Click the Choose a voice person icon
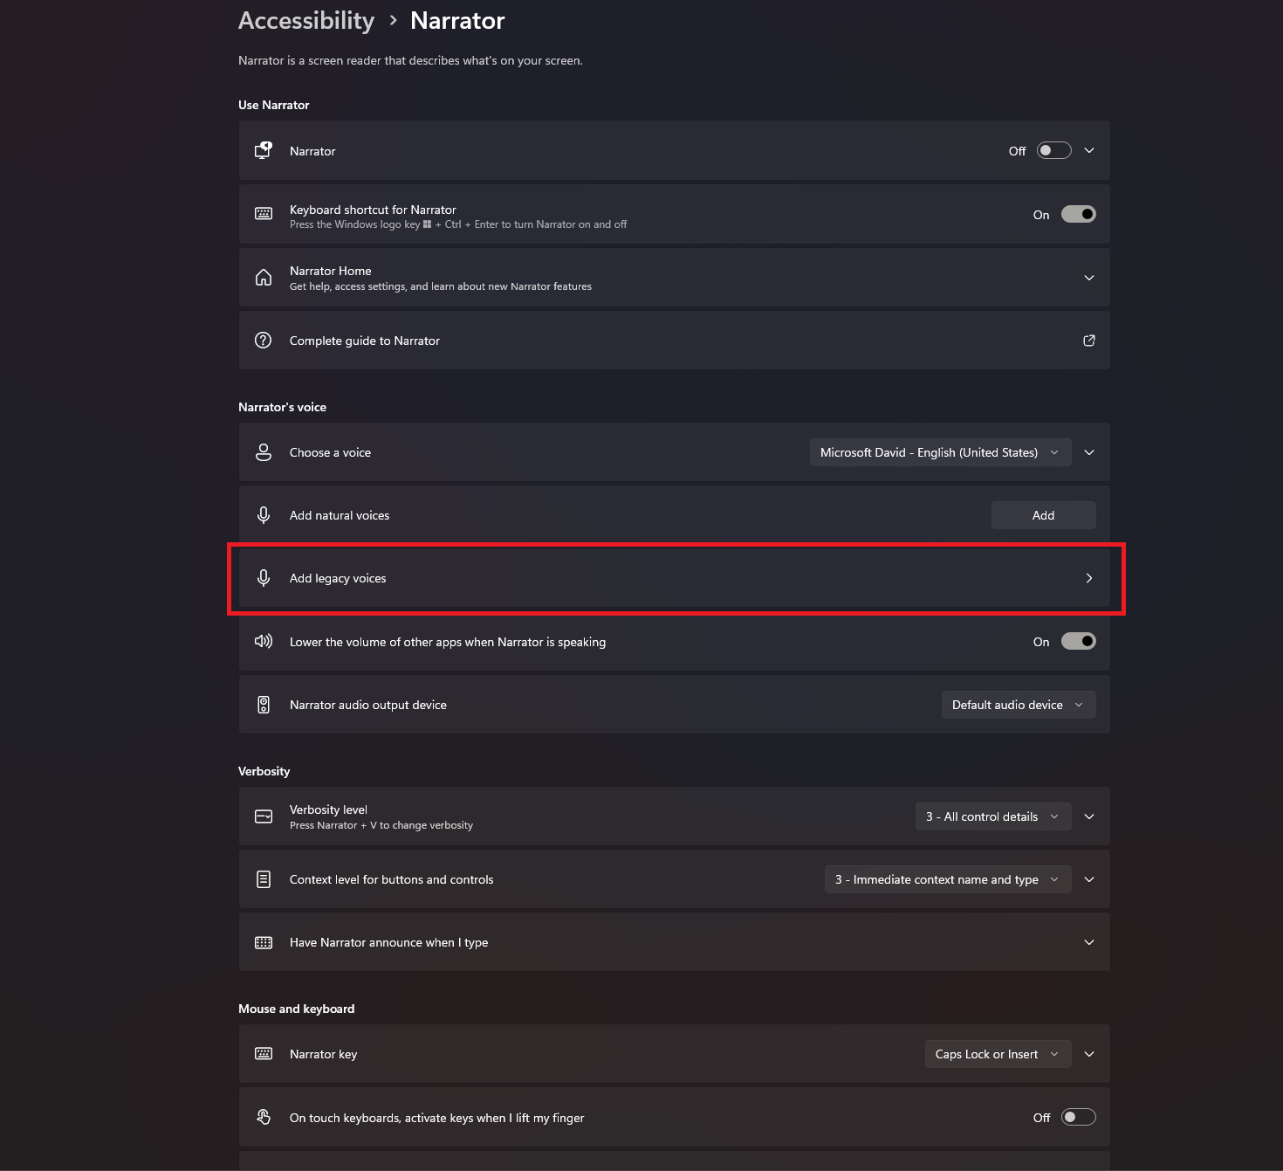 click(x=263, y=452)
